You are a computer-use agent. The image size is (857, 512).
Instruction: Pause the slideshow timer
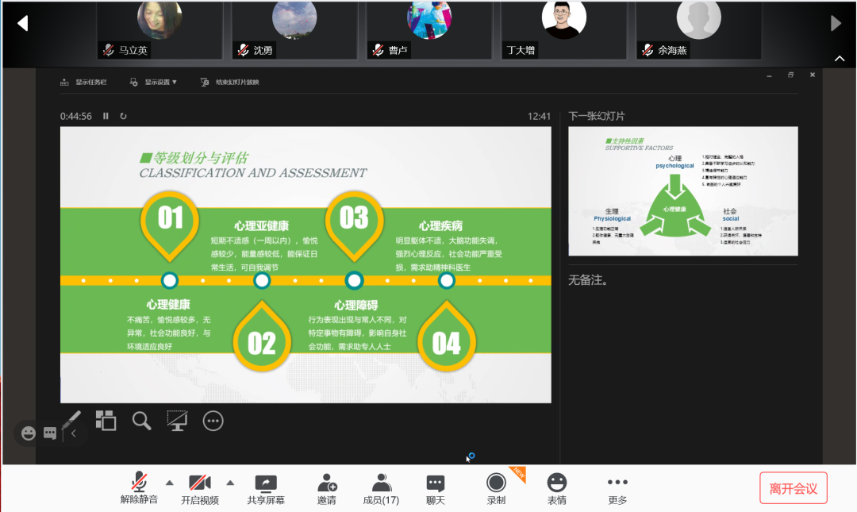click(x=106, y=116)
